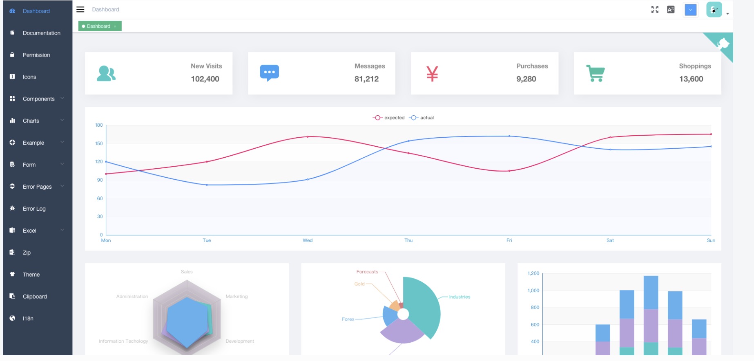Image resolution: width=754 pixels, height=361 pixels.
Task: Open the language switch icon
Action: (x=671, y=9)
